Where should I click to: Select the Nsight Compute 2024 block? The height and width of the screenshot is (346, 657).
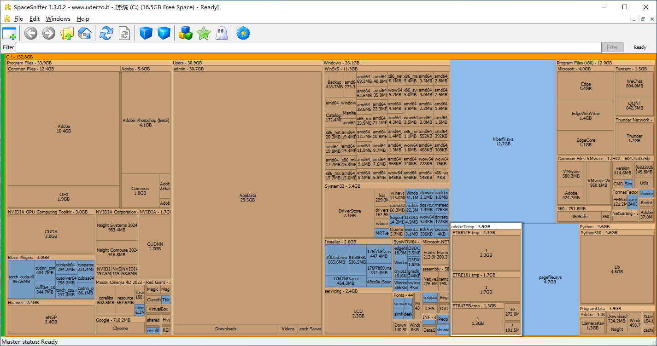[x=117, y=252]
